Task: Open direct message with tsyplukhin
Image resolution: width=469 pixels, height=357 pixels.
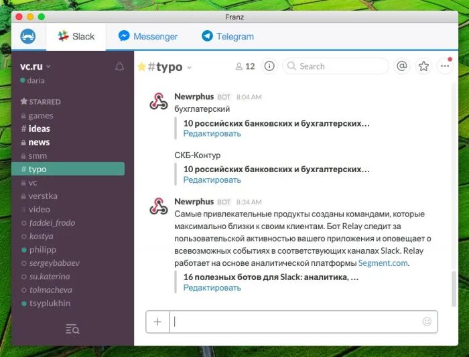Action: click(46, 303)
